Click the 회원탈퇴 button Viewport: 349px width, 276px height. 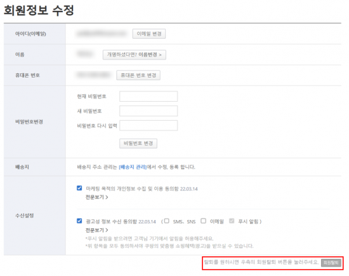coord(331,263)
